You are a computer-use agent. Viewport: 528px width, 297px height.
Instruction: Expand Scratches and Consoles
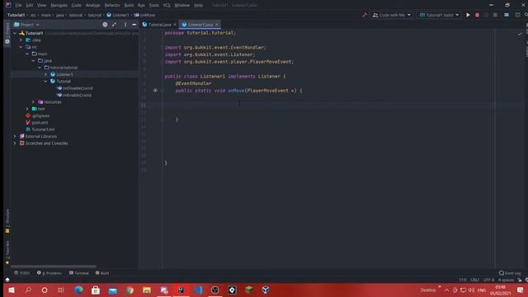tap(15, 143)
